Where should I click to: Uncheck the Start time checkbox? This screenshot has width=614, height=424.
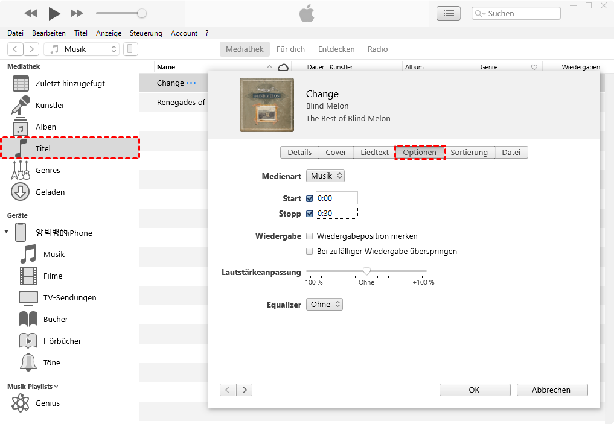point(310,198)
